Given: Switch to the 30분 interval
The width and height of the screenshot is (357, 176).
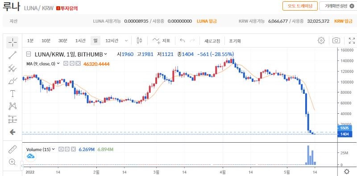Looking at the screenshot, I should (x=62, y=41).
